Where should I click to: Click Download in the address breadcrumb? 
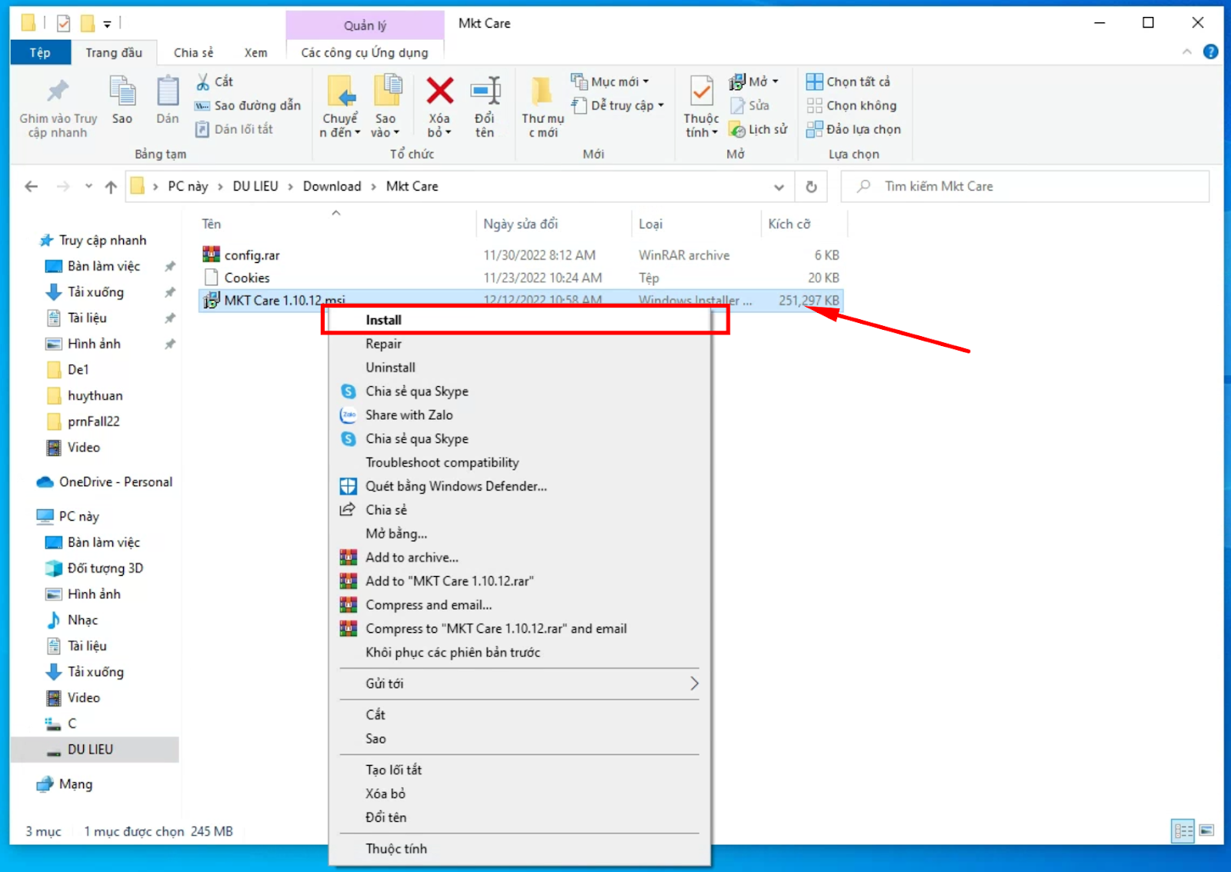point(332,186)
